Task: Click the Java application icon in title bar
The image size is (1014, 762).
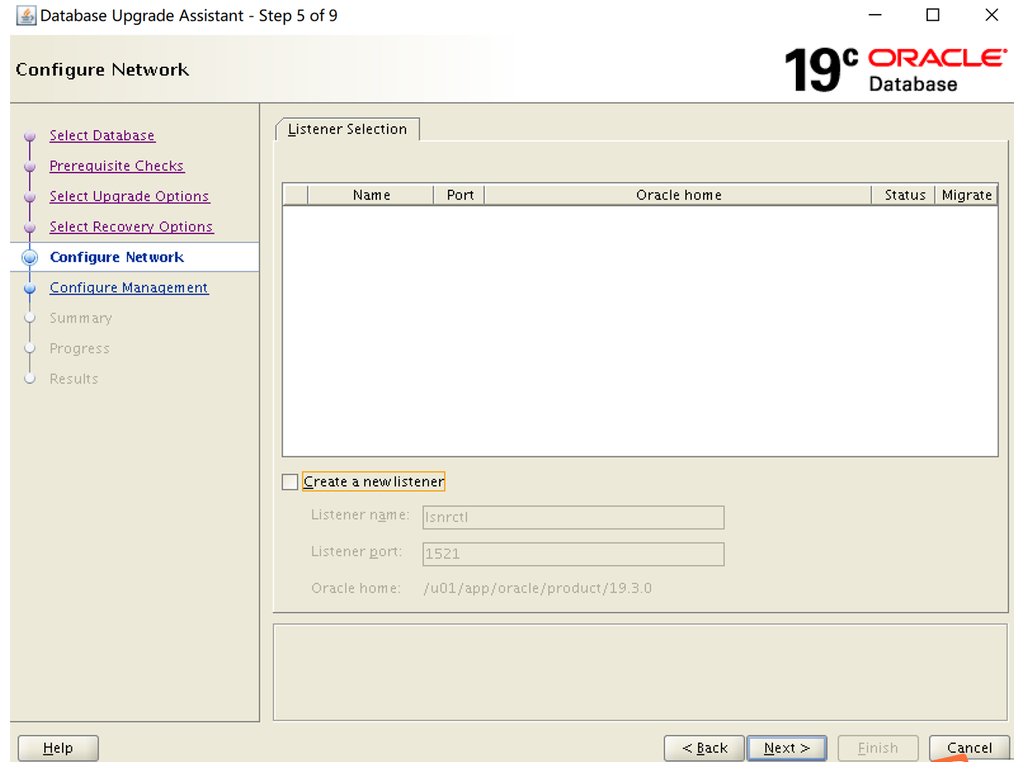Action: [26, 15]
